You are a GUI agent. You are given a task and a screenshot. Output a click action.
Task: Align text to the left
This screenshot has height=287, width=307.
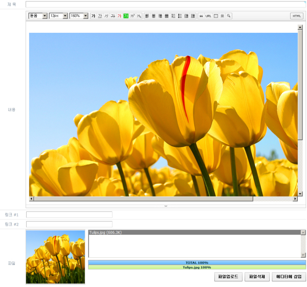pyautogui.click(x=147, y=16)
